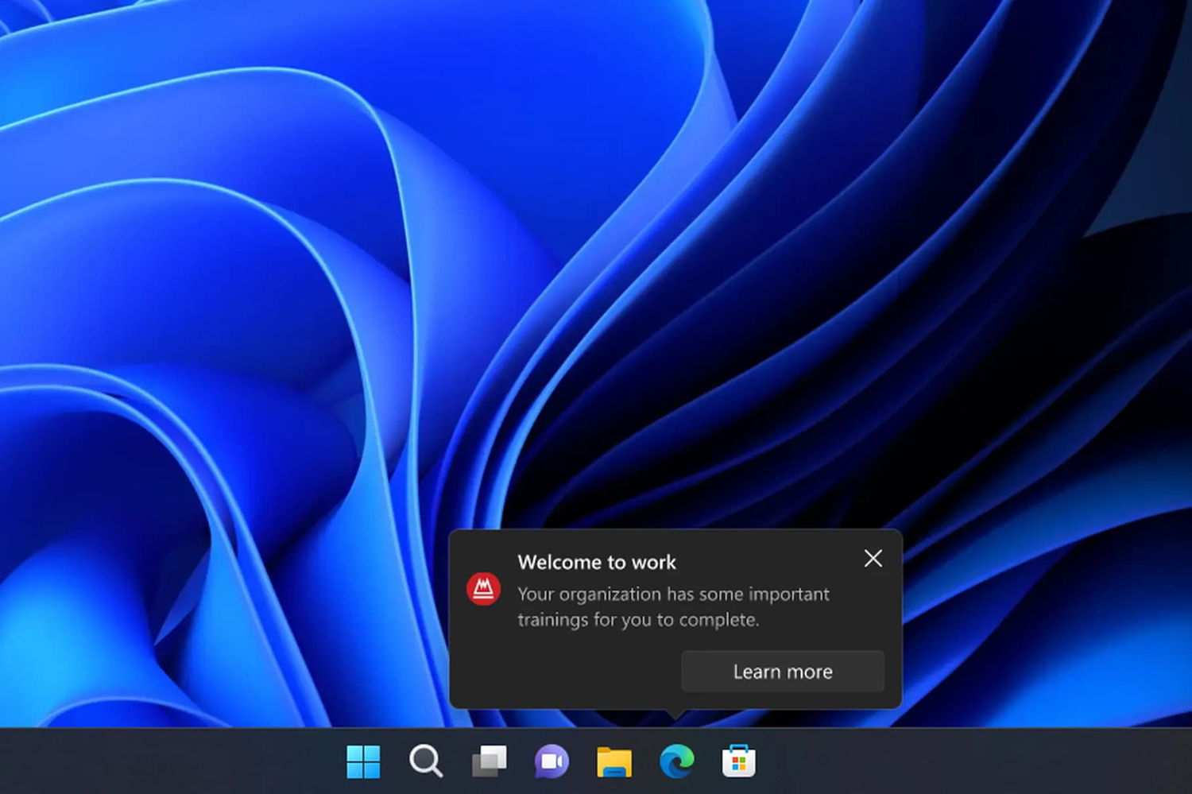Select the overlapping windows taskbar icon
The height and width of the screenshot is (794, 1192).
[489, 761]
